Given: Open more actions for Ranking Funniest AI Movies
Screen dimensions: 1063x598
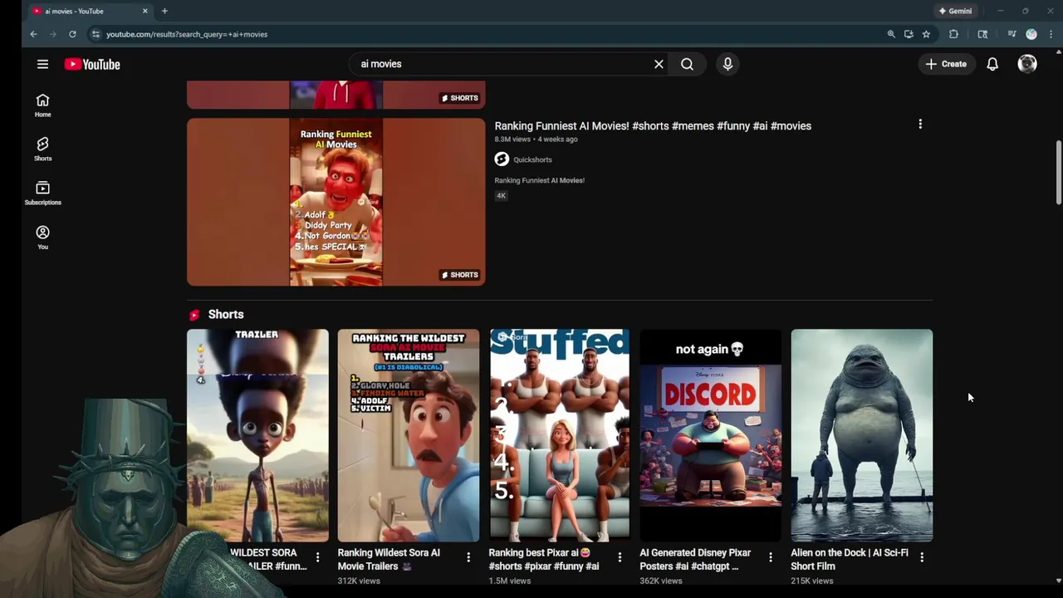Looking at the screenshot, I should pyautogui.click(x=920, y=124).
